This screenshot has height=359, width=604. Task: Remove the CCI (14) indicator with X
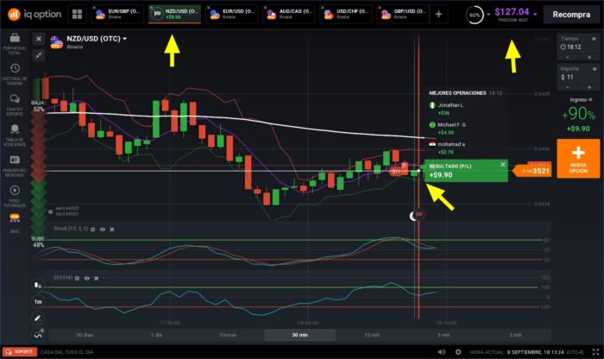pos(97,278)
